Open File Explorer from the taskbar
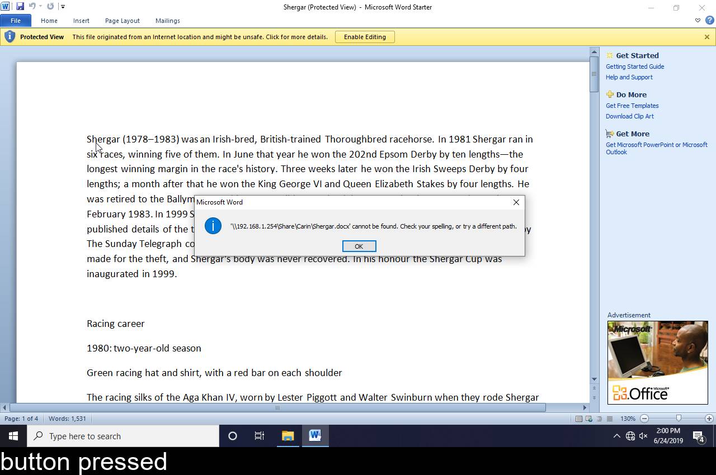716x475 pixels. coord(288,436)
